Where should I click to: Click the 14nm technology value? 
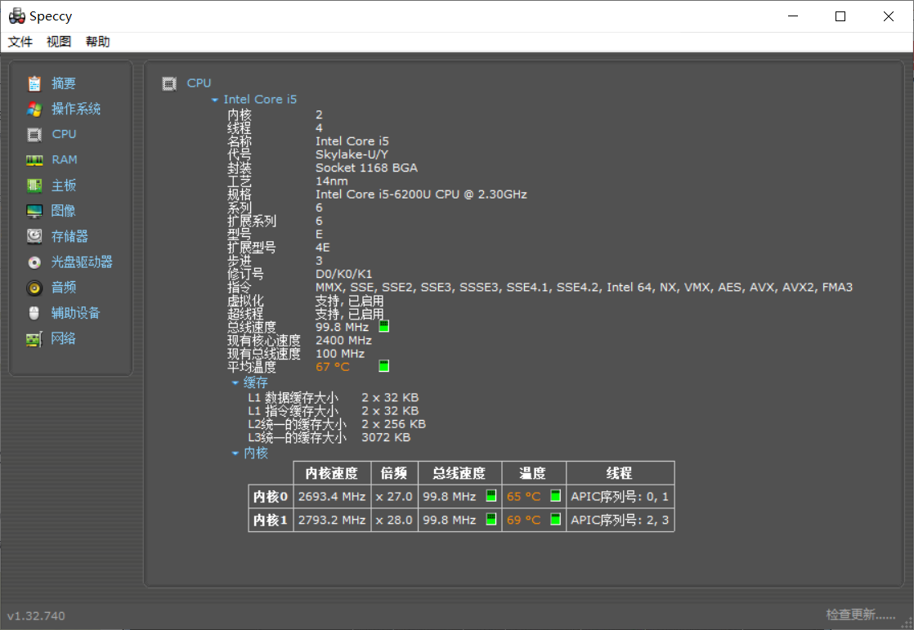pos(332,181)
